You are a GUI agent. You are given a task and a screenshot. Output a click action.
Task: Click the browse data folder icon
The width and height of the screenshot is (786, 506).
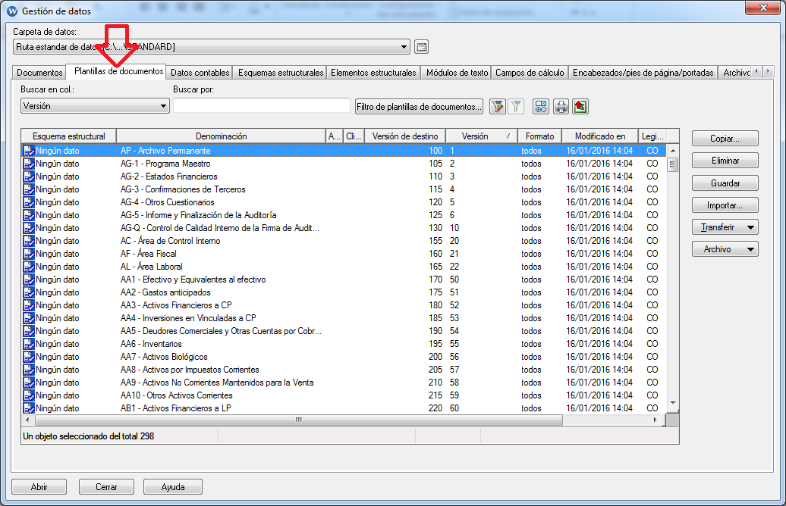(422, 47)
